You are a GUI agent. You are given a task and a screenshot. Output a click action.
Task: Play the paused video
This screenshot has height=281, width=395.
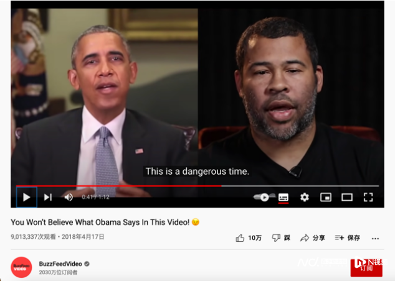click(26, 197)
